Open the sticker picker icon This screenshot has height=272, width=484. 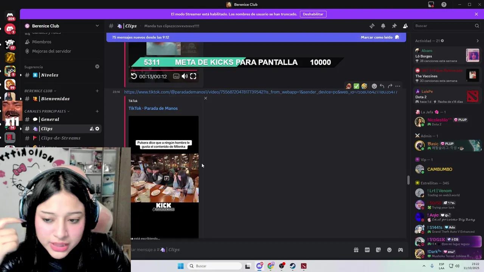378,250
